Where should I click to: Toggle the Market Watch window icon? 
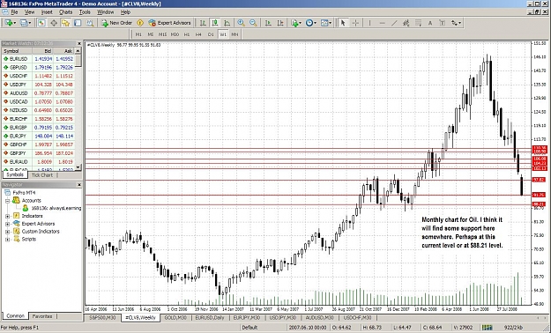click(41, 23)
